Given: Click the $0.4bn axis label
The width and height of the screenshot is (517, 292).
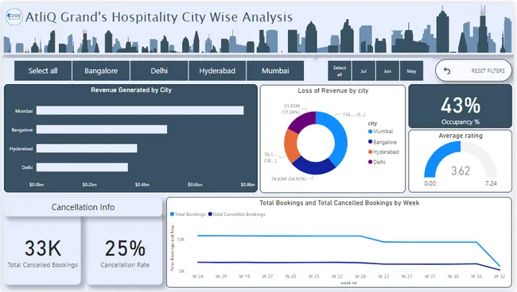Looking at the screenshot, I should (x=142, y=185).
